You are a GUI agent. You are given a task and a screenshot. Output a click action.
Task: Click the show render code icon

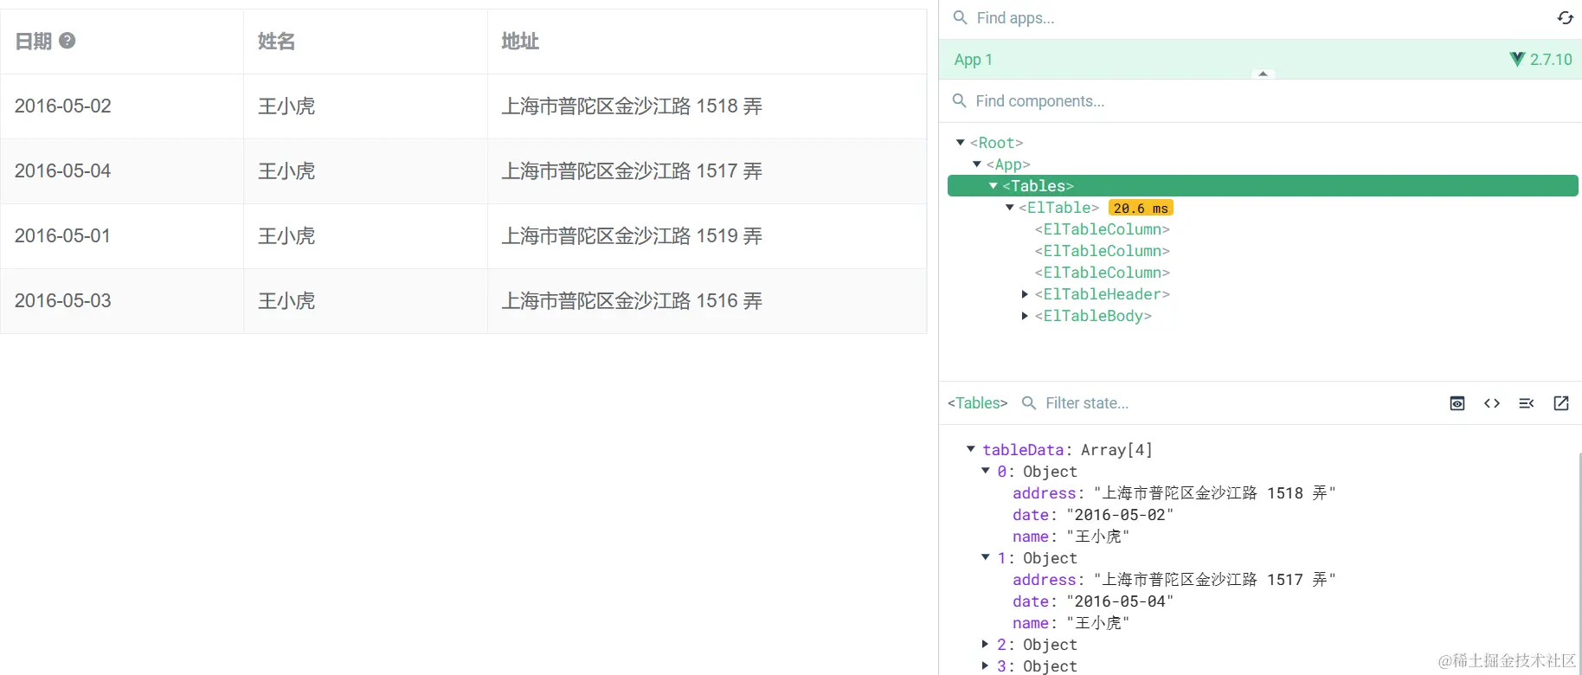[1492, 403]
